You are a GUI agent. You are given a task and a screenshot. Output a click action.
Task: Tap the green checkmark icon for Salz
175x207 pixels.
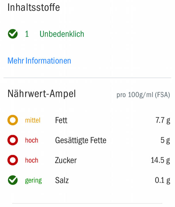[x=13, y=180]
